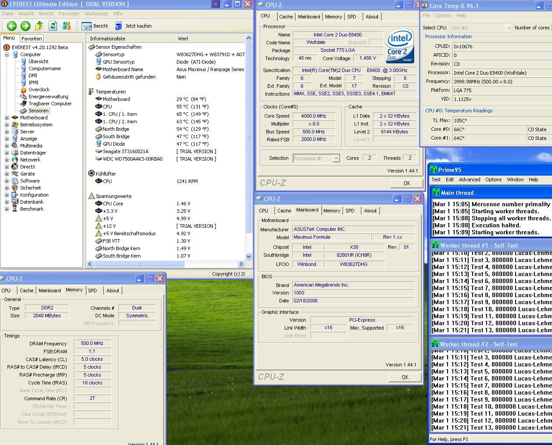Click the Jetzt kaufen toolbar button
This screenshot has height=445, width=552.
133,26
